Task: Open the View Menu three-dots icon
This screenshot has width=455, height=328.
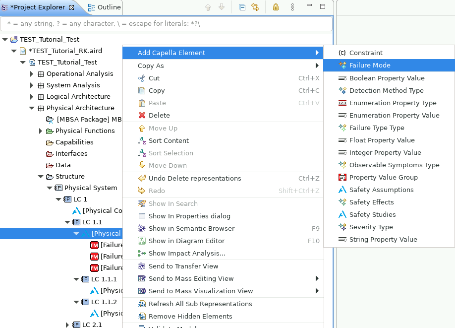Action: tap(292, 7)
